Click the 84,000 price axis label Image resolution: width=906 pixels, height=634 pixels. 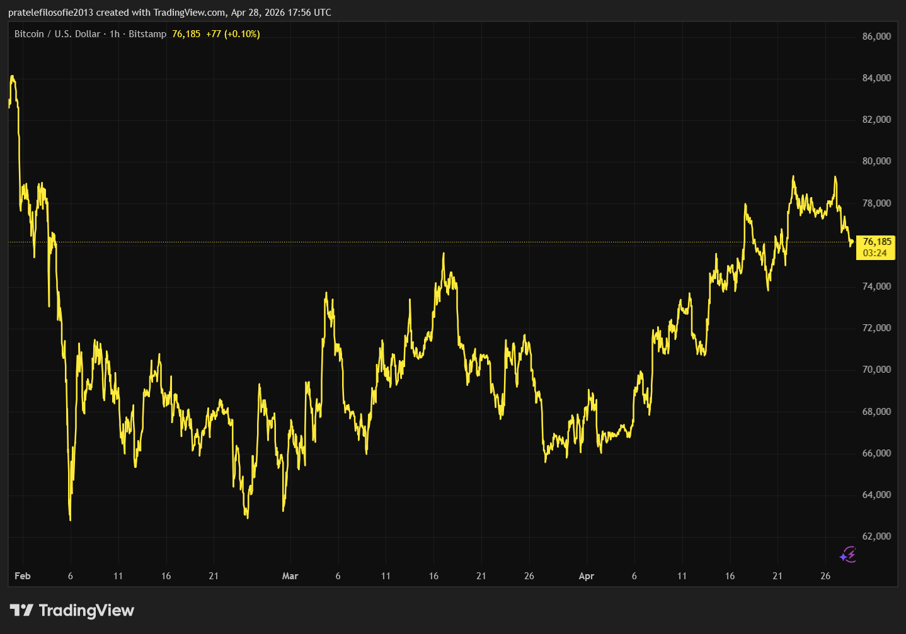pyautogui.click(x=876, y=78)
